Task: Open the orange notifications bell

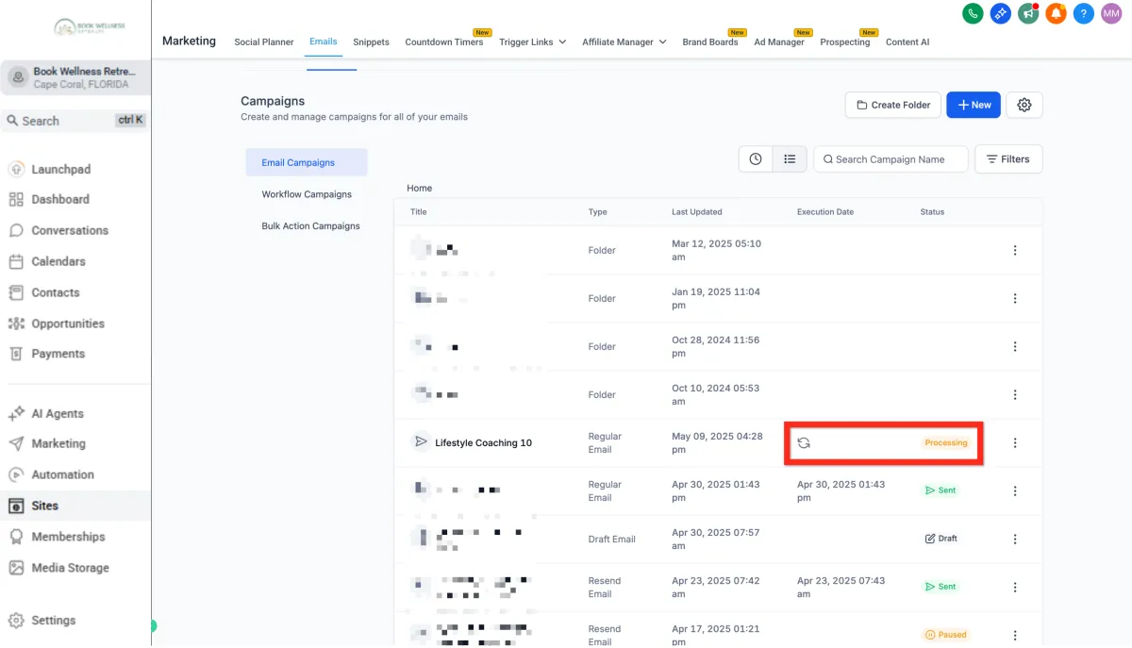Action: [x=1057, y=14]
